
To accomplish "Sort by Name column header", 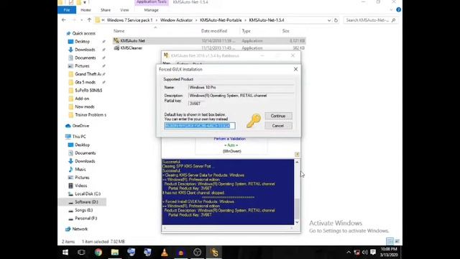I will 119,31.
